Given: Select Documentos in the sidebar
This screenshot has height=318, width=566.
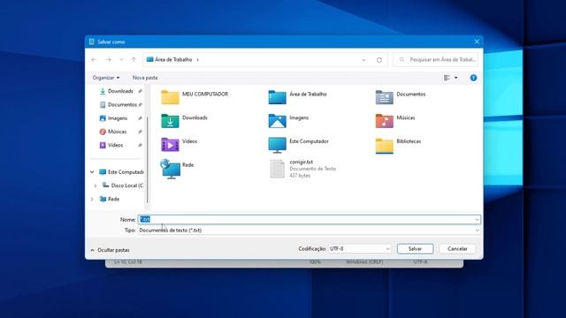Looking at the screenshot, I should click(x=122, y=104).
